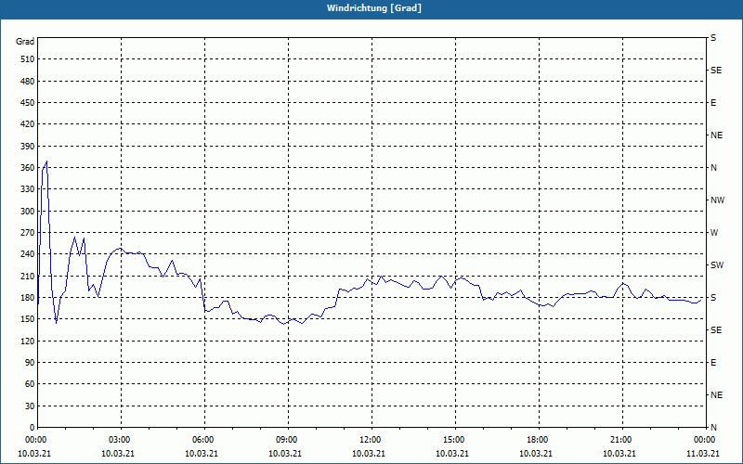Pick the 60 degree axis label
This screenshot has height=464, width=743.
(x=30, y=384)
